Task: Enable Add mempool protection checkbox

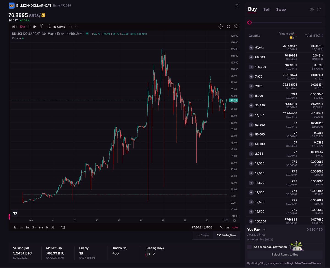Action: click(x=249, y=247)
